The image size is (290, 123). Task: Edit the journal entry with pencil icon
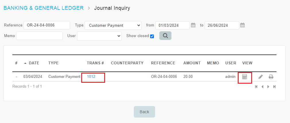point(261,77)
